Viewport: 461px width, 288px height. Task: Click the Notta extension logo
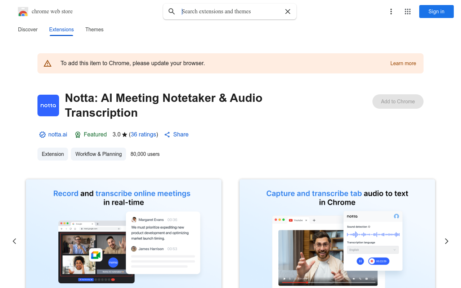(48, 105)
